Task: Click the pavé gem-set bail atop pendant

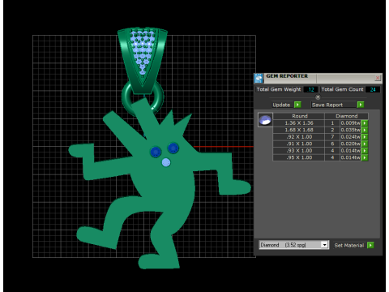Action: [143, 60]
